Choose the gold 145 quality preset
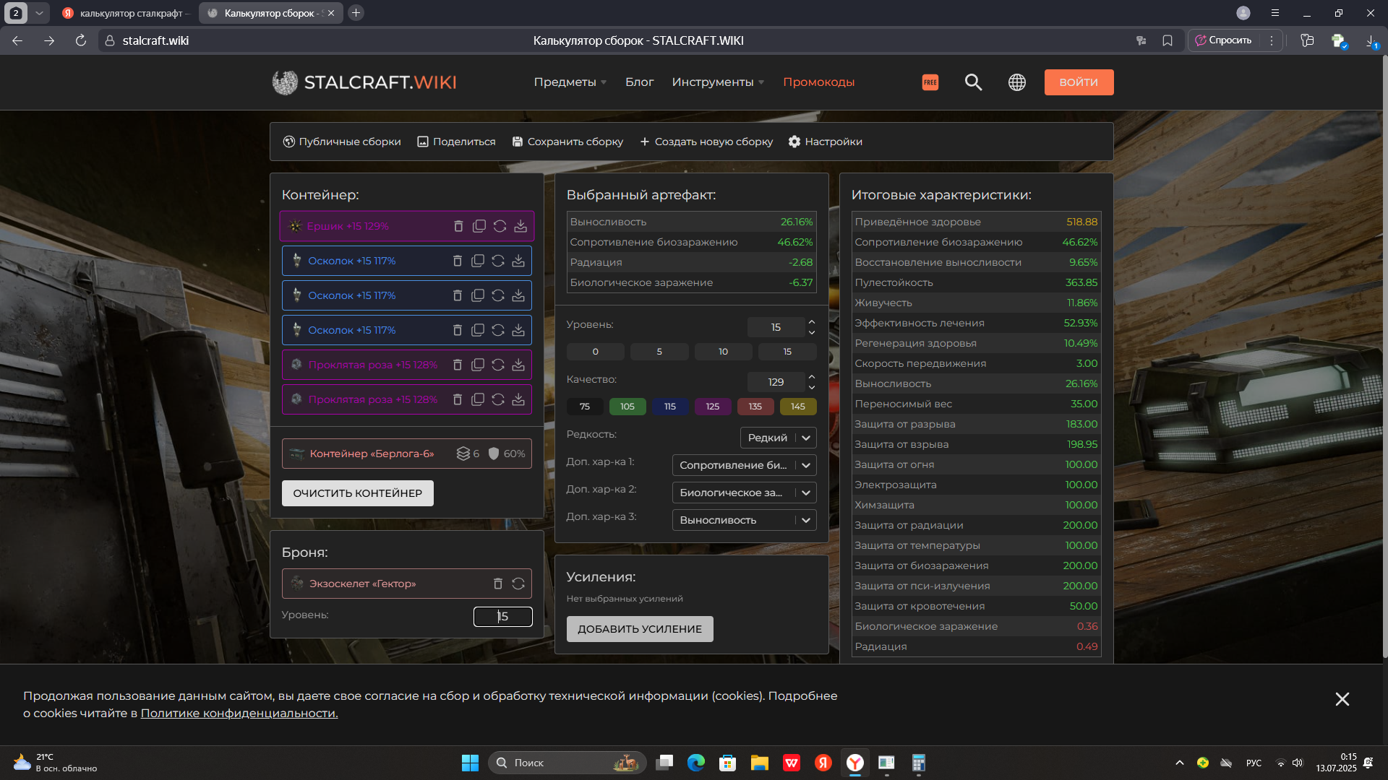 click(798, 407)
